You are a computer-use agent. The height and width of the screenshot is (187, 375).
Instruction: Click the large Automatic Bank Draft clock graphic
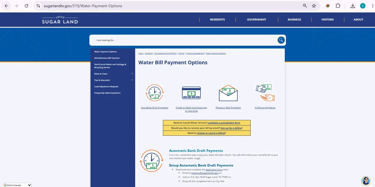tap(152, 161)
